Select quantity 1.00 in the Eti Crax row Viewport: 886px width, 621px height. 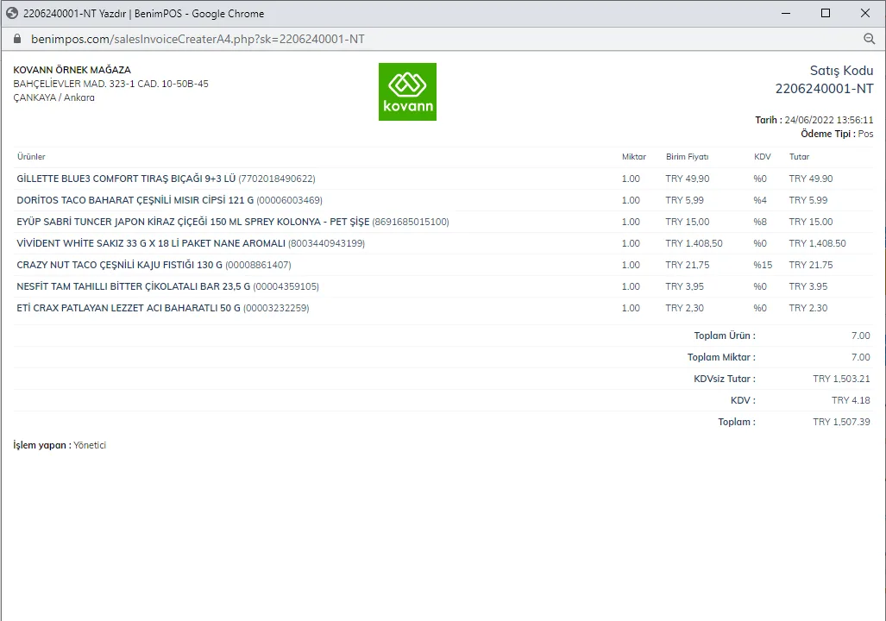[631, 308]
